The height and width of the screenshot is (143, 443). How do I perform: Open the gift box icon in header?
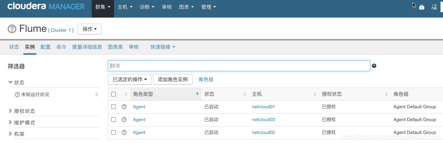(x=422, y=7)
